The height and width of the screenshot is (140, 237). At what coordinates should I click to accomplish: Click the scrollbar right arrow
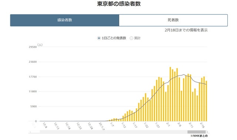coord(207,132)
